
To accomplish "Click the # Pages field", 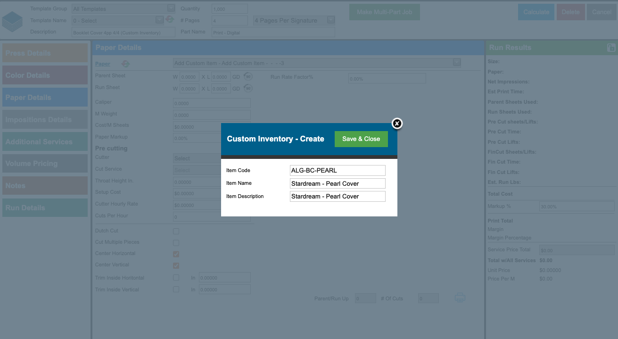I will [x=230, y=20].
